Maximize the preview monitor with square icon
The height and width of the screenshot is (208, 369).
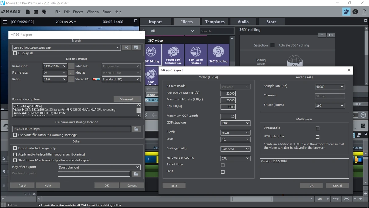[136, 21]
